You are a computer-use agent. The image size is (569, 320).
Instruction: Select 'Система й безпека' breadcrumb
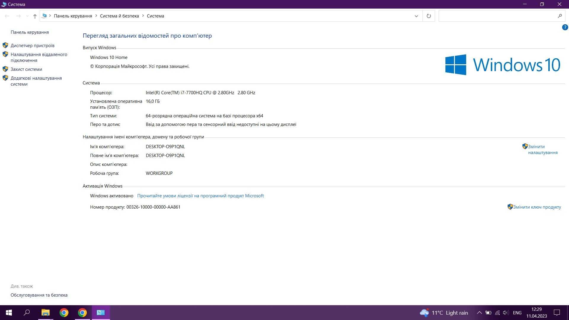coord(119,16)
